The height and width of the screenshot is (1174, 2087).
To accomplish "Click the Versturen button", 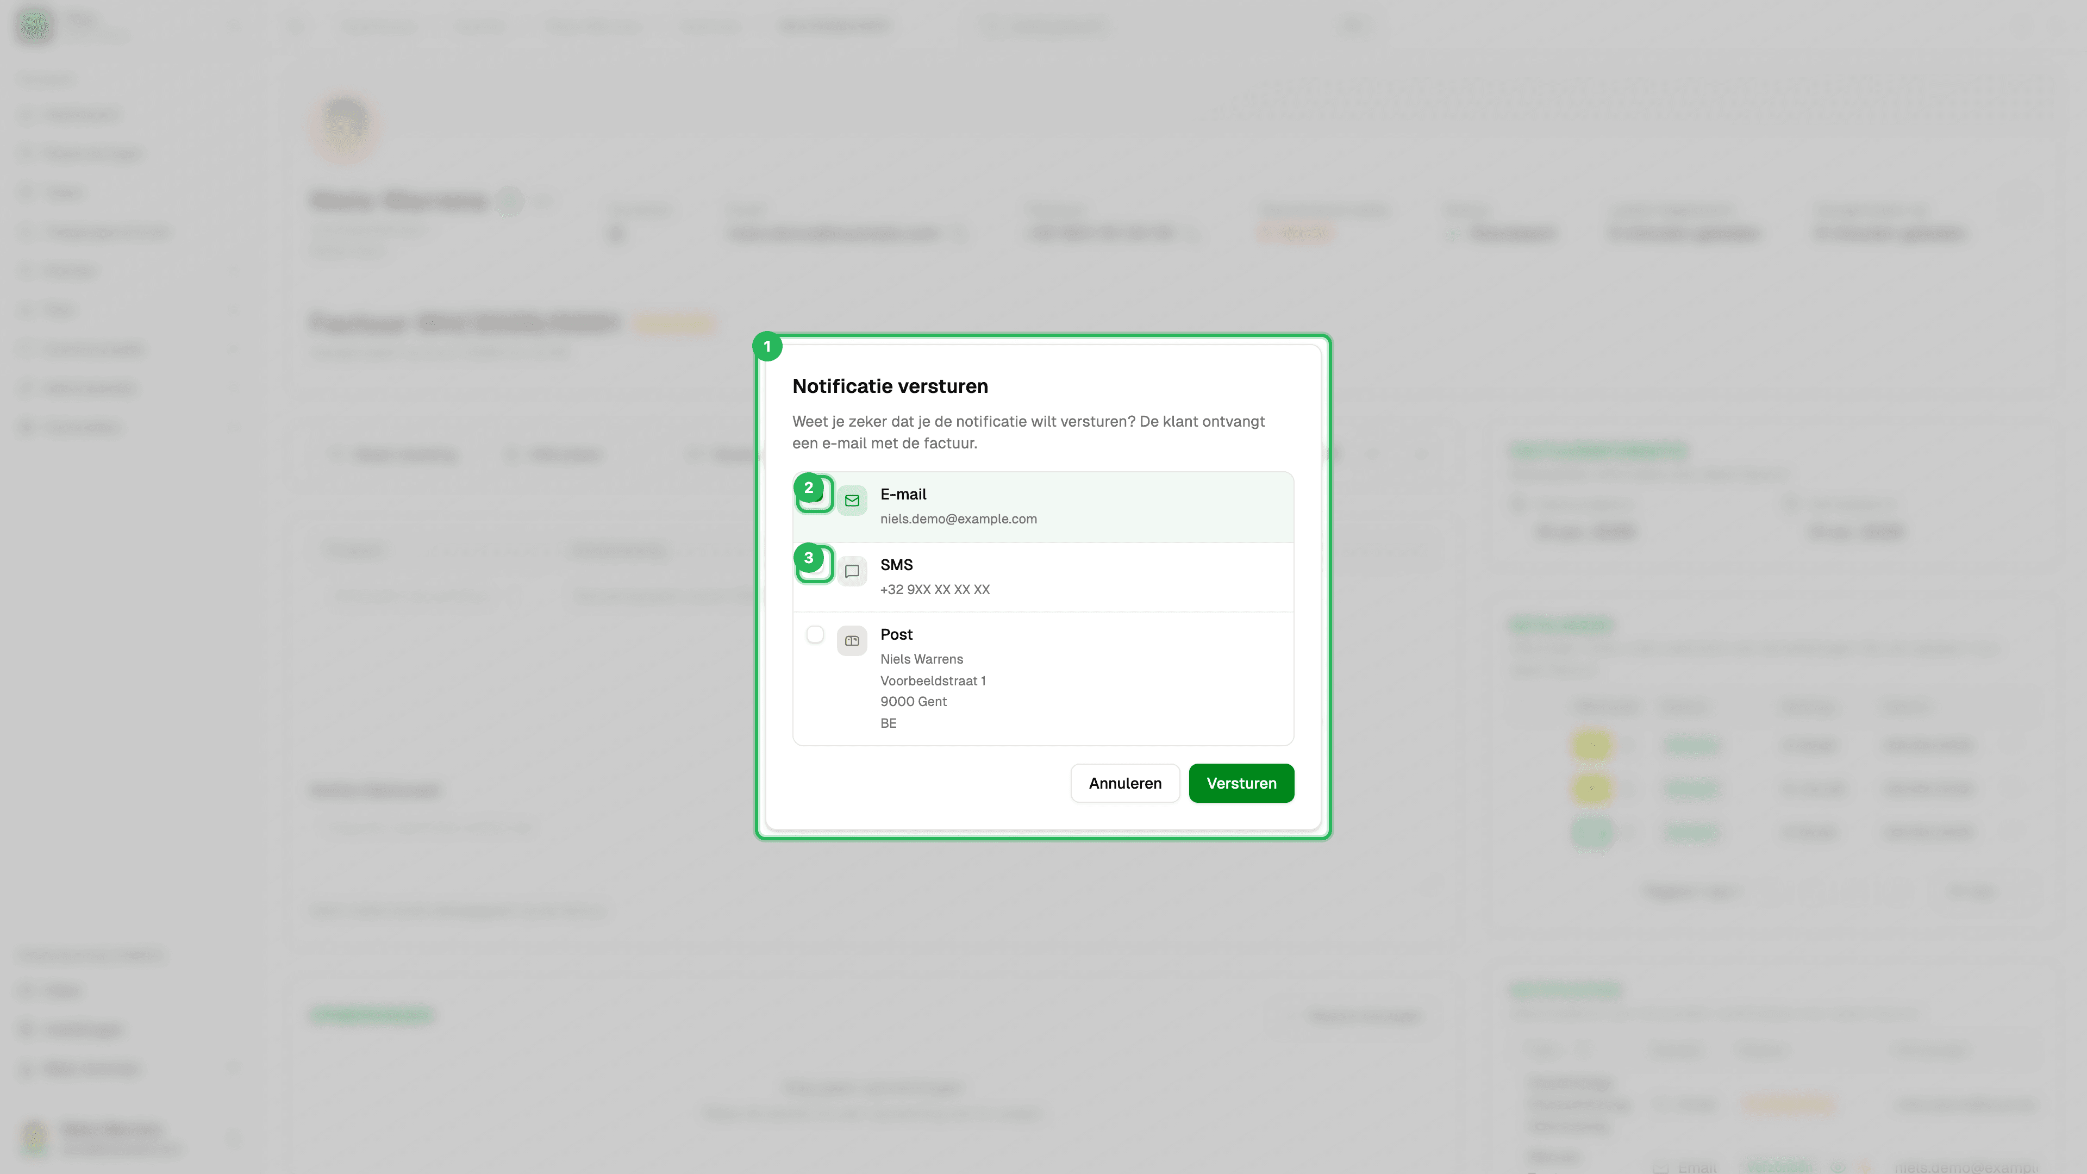I will (x=1241, y=783).
